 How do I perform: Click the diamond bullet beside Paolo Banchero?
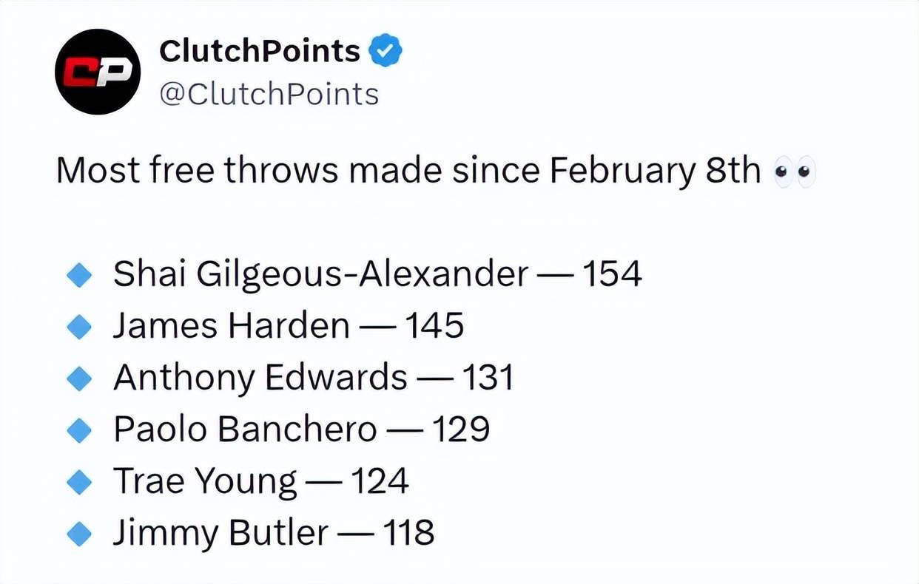[x=78, y=430]
